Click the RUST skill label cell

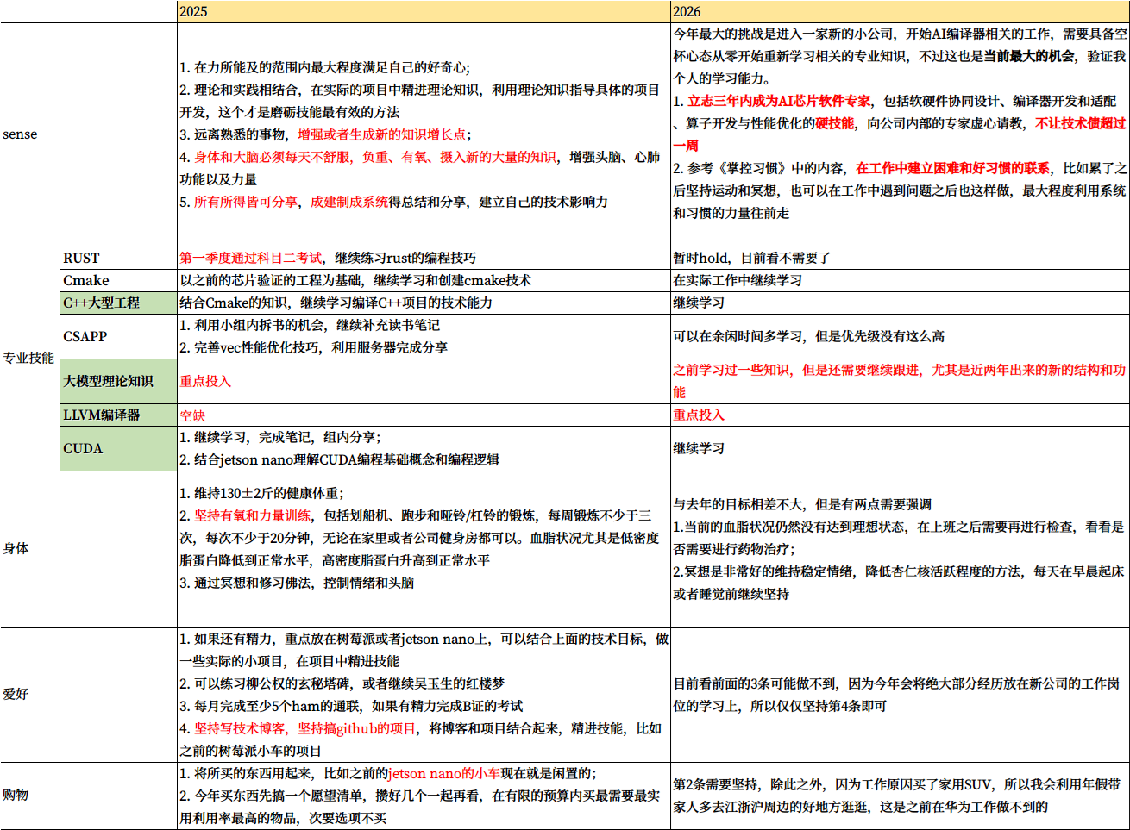117,258
